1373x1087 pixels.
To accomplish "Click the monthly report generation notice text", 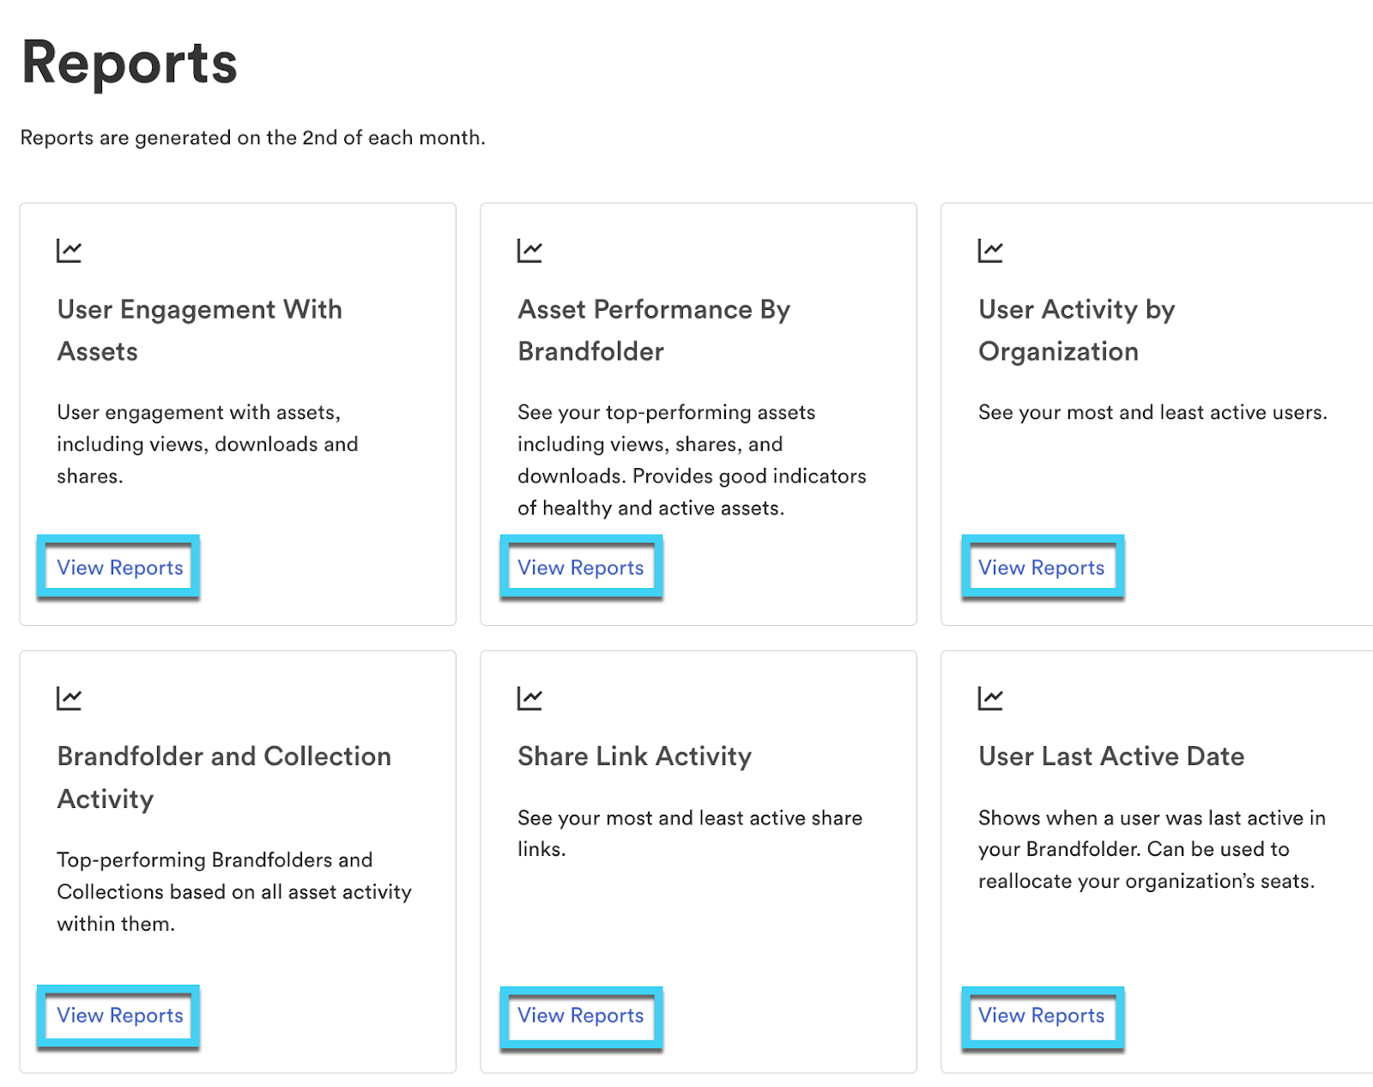I will 252,137.
